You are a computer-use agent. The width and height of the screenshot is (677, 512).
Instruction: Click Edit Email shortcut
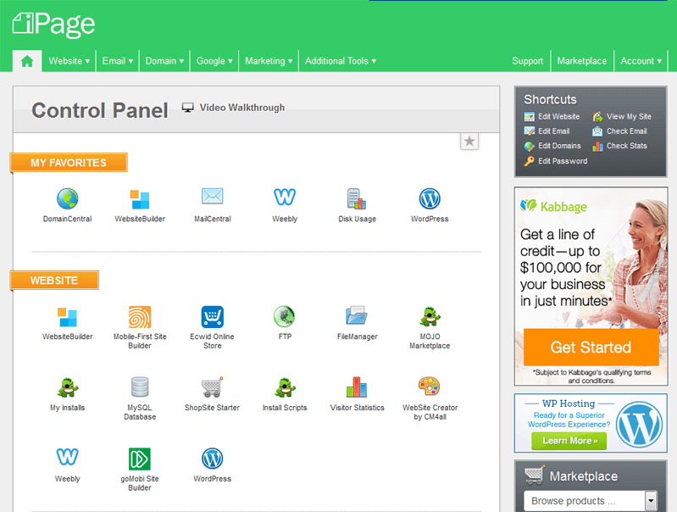pyautogui.click(x=547, y=131)
